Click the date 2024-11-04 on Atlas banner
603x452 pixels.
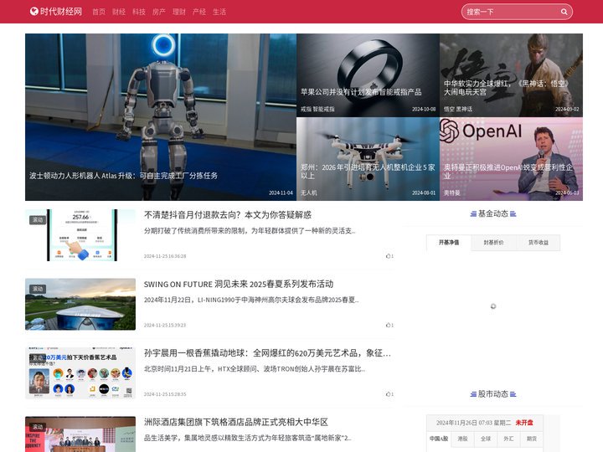(x=281, y=193)
